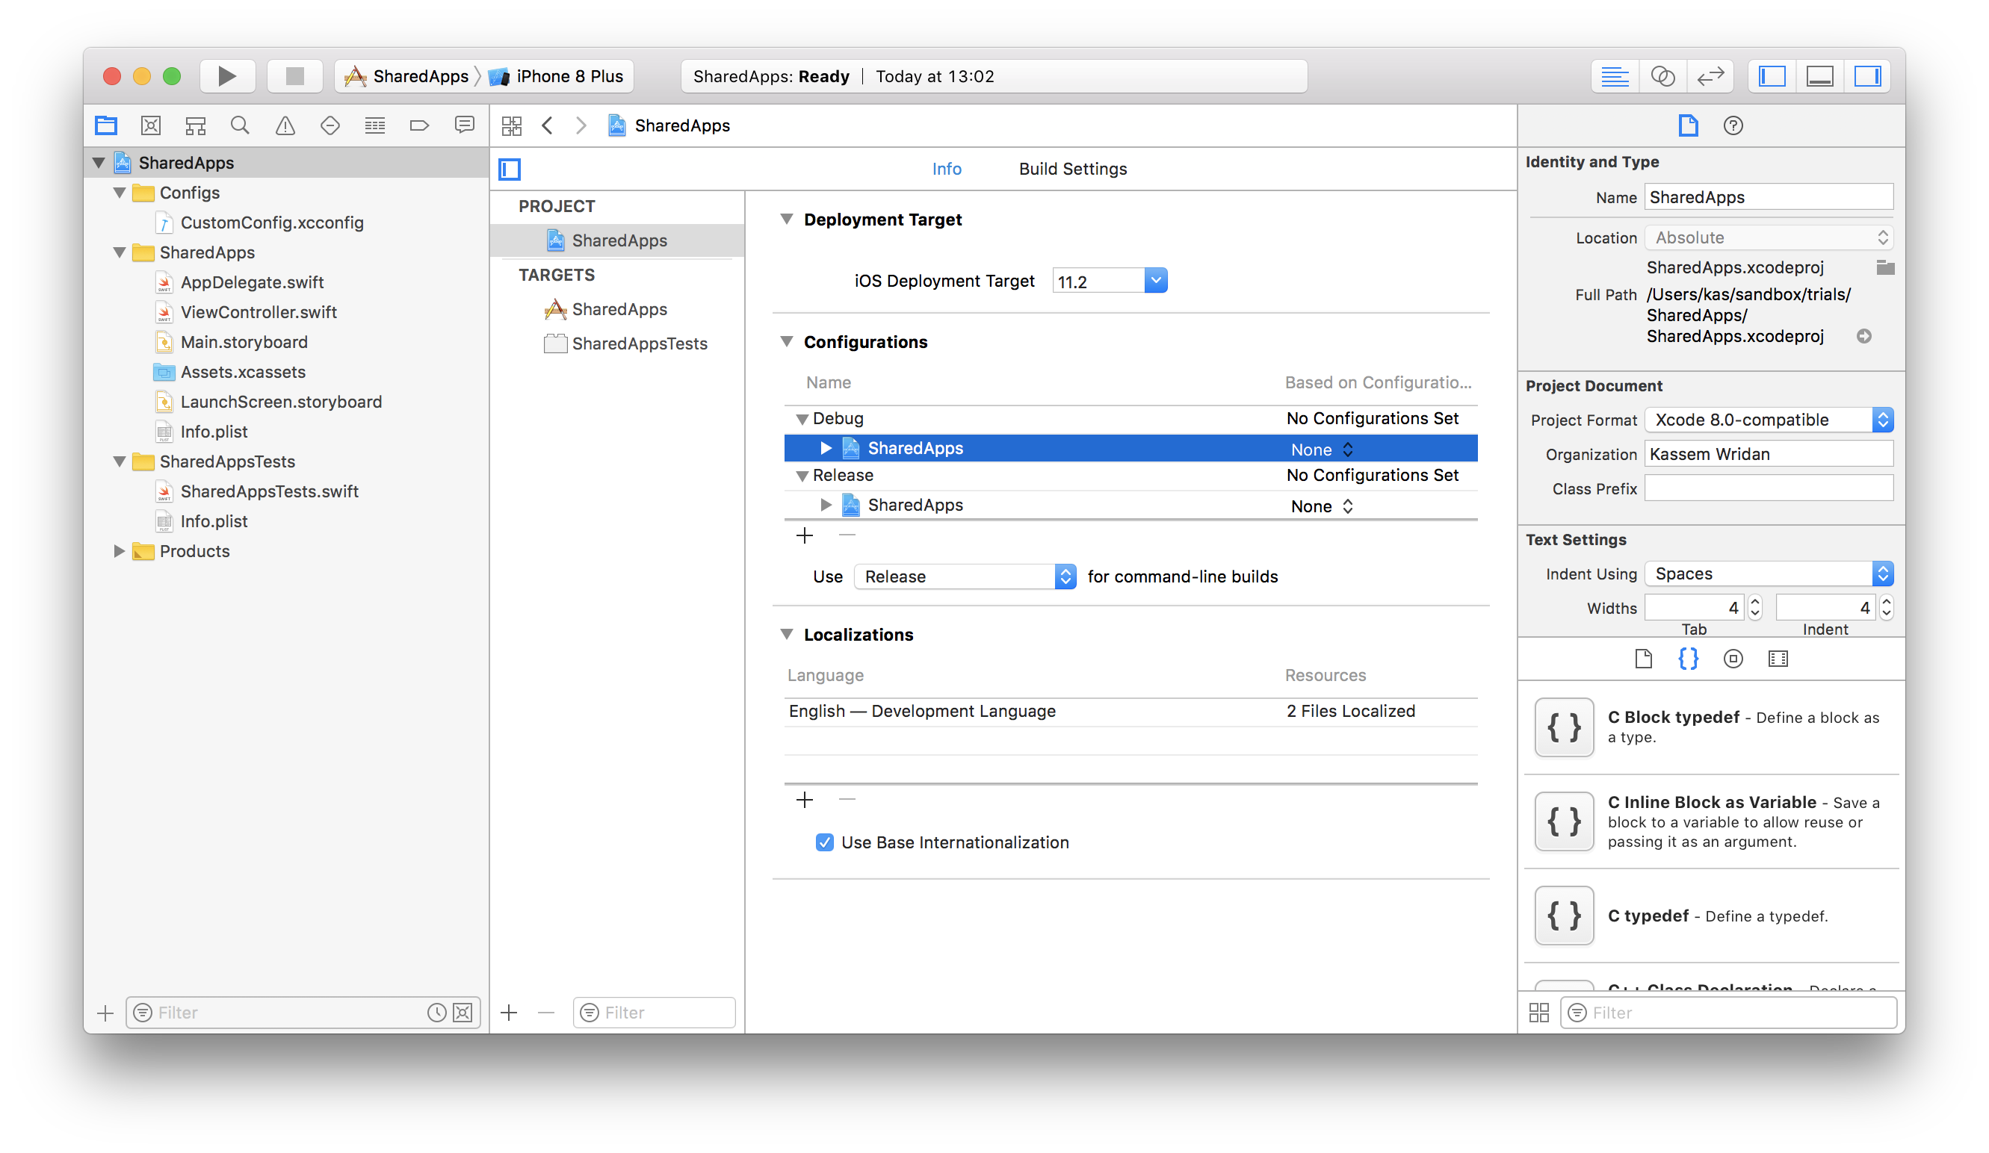This screenshot has height=1153, width=1989.
Task: Click the right inspector panel icon
Action: click(x=1868, y=75)
